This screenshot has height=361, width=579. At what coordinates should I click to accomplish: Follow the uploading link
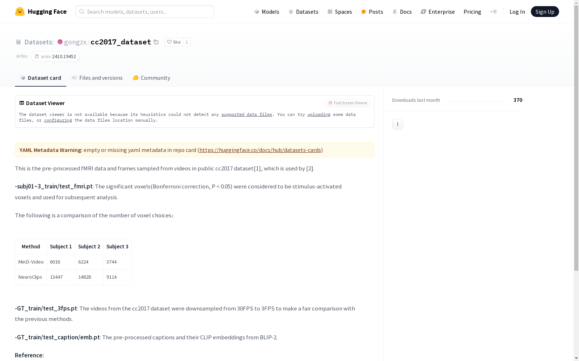[x=319, y=114]
